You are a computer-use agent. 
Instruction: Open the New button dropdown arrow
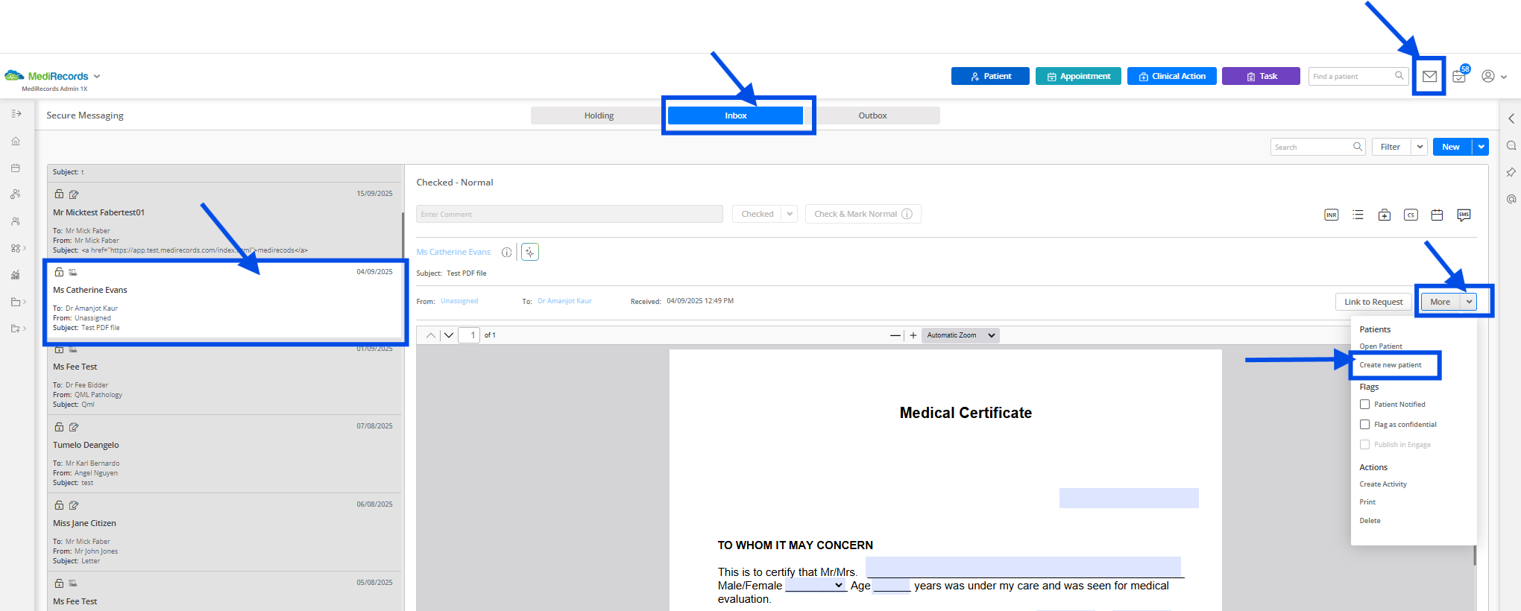tap(1481, 147)
